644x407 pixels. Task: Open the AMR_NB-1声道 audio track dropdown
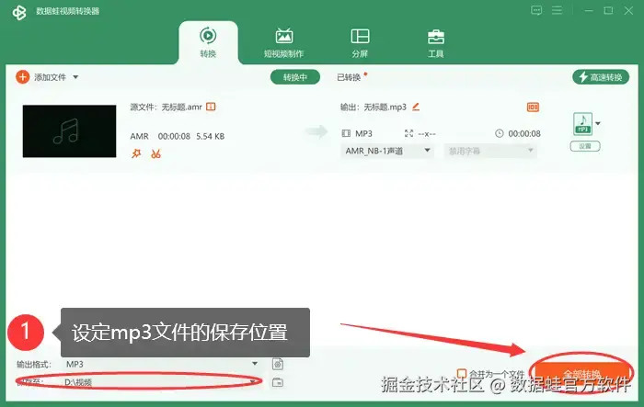[x=387, y=151]
